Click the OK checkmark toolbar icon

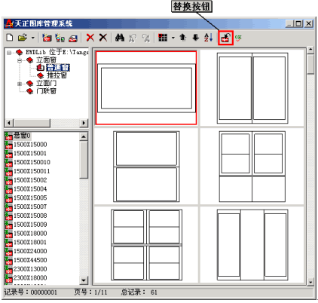click(238, 38)
